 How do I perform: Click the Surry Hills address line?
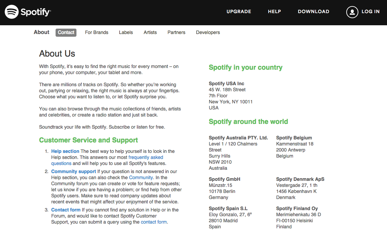pyautogui.click(x=219, y=156)
